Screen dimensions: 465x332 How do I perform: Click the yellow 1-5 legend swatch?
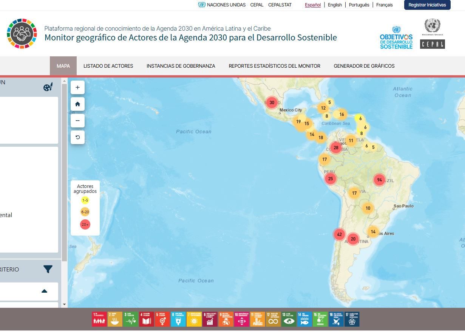tap(85, 200)
